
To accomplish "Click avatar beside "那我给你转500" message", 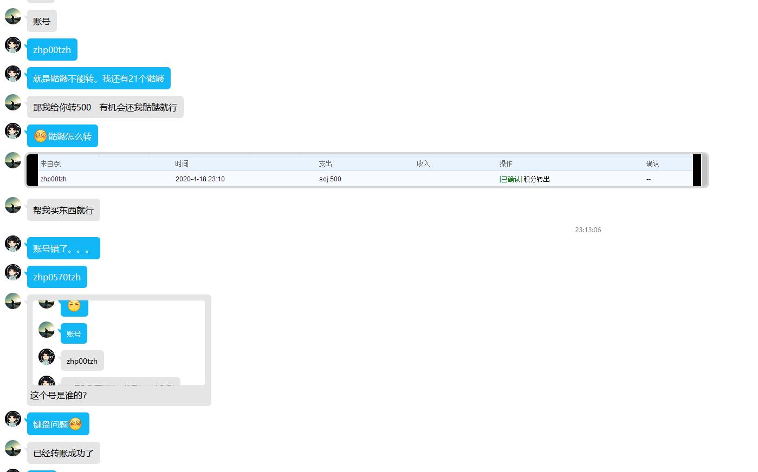I will click(13, 102).
